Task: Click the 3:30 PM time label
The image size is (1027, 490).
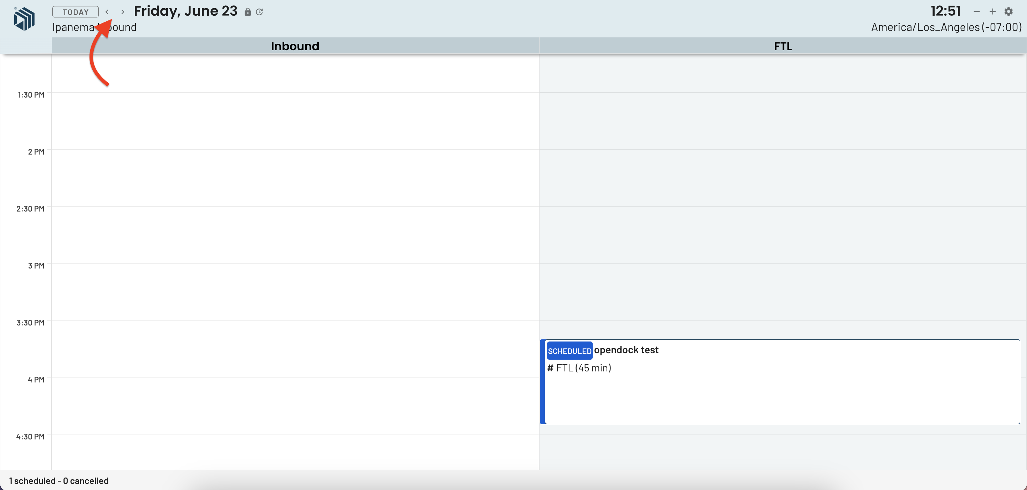Action: tap(30, 322)
